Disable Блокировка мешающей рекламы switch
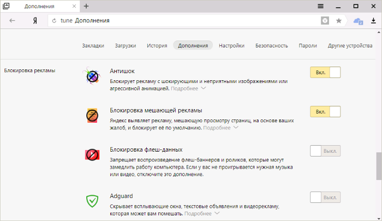The width and height of the screenshot is (382, 221). click(x=325, y=112)
